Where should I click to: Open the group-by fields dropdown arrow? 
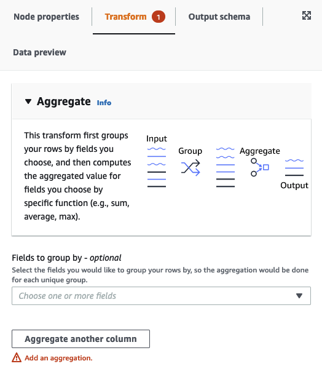point(299,296)
